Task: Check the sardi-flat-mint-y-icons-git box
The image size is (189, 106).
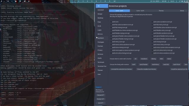Action: click(x=152, y=25)
